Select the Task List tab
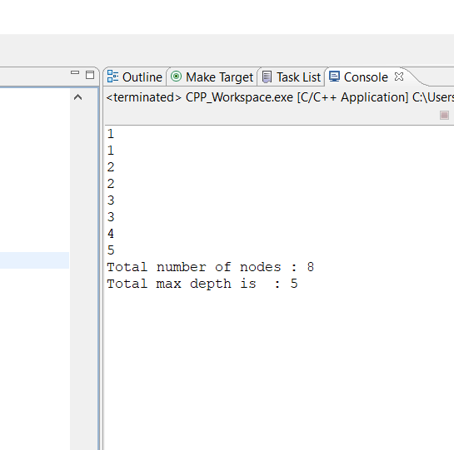 point(292,77)
